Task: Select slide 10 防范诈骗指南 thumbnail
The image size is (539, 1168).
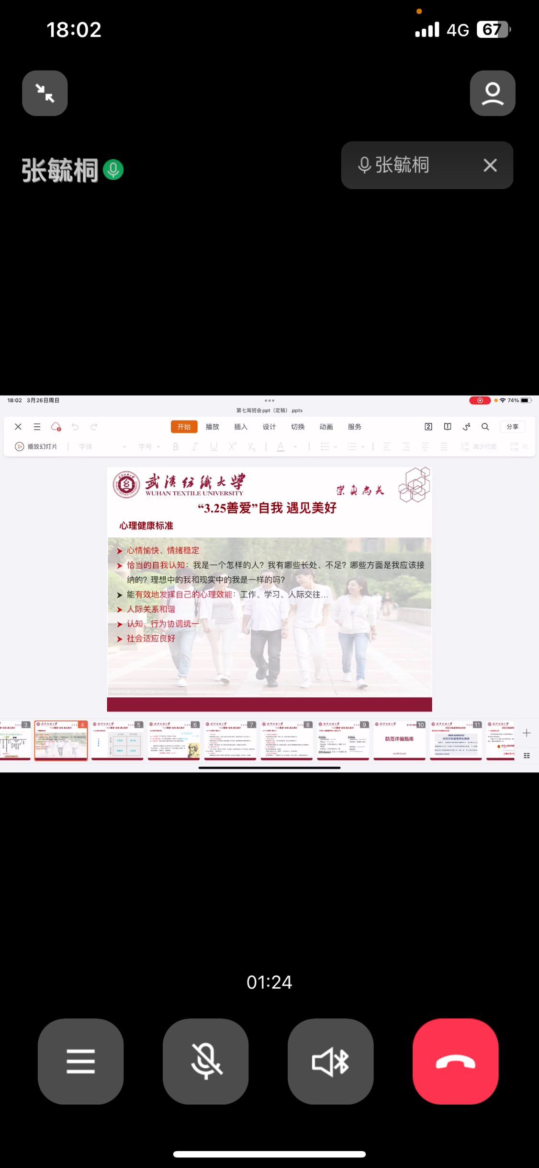Action: [x=399, y=740]
